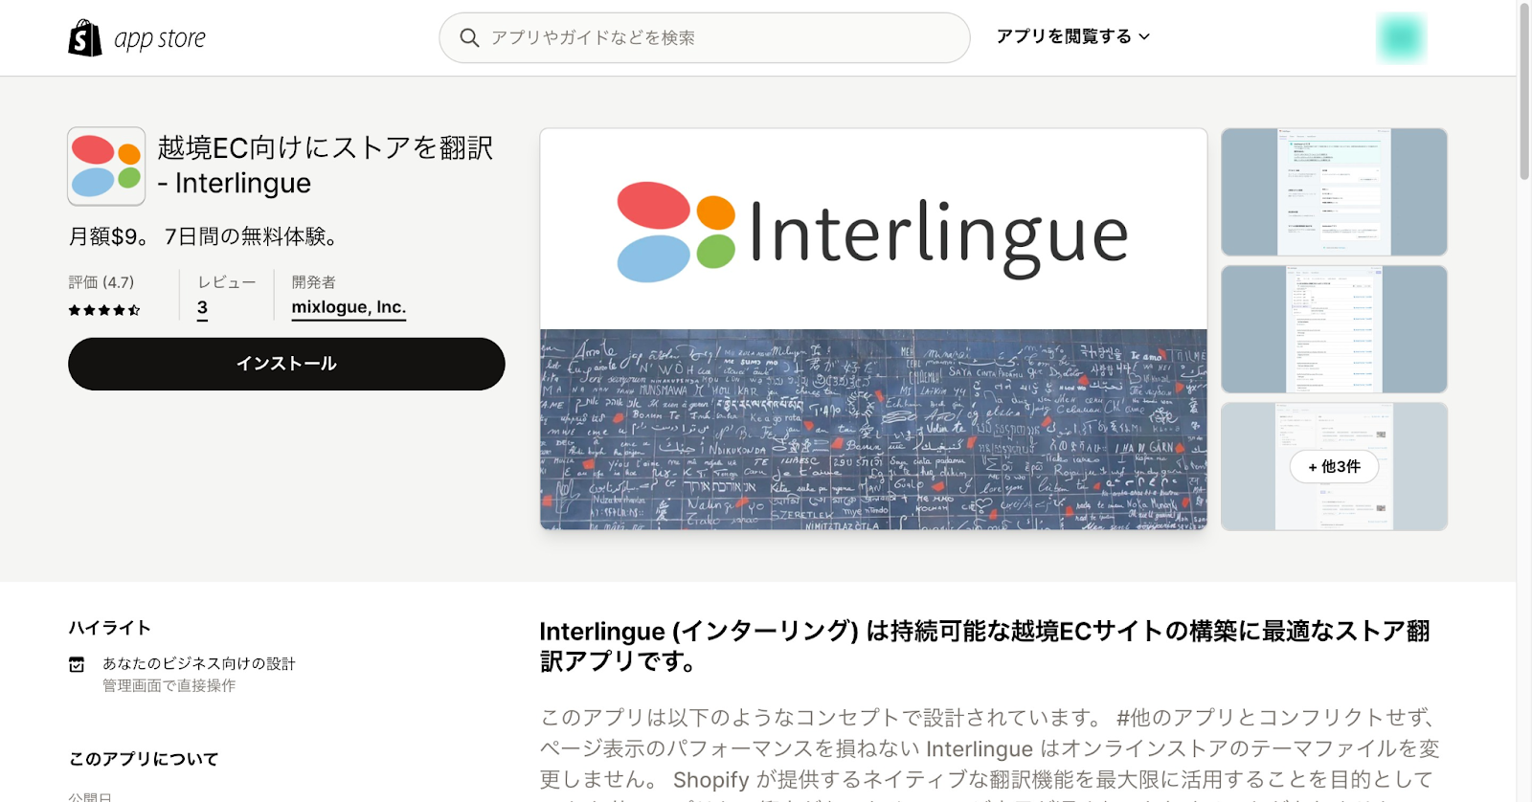Click the star rating icons
1532x802 pixels.
click(104, 310)
